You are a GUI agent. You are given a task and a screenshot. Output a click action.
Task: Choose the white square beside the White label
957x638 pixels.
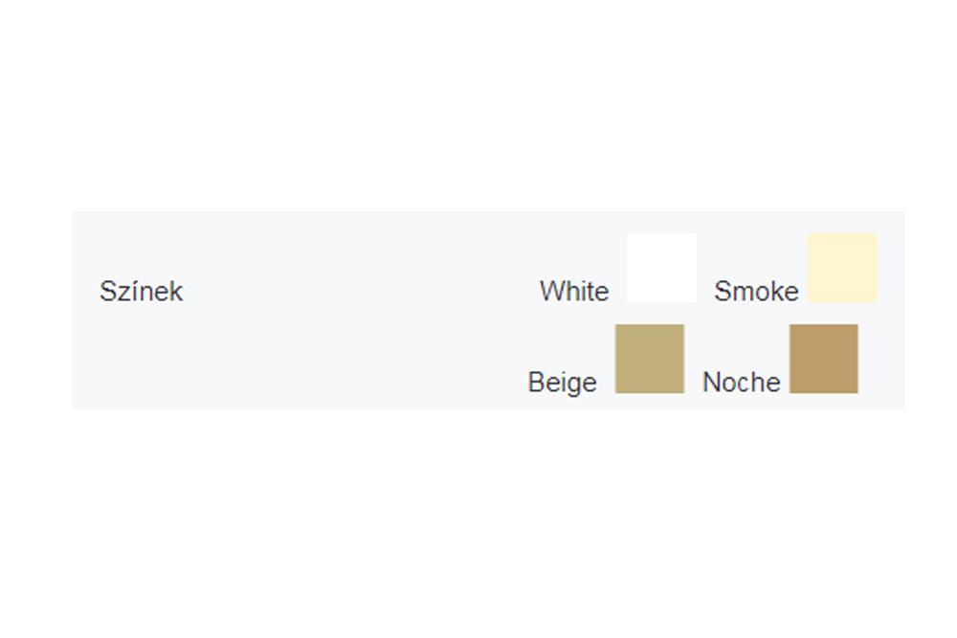(x=661, y=268)
